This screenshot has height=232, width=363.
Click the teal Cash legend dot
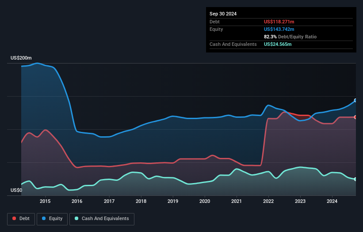76,218
